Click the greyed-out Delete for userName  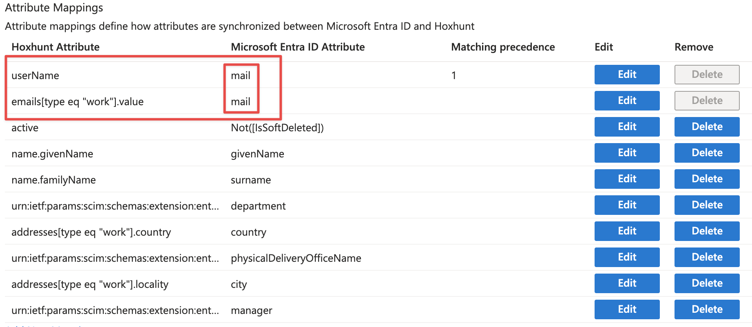[707, 75]
